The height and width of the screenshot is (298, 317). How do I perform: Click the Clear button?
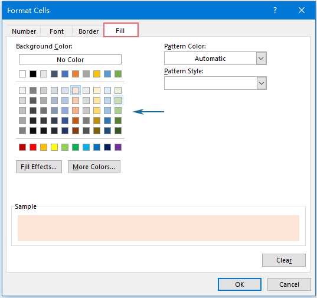coord(284,260)
